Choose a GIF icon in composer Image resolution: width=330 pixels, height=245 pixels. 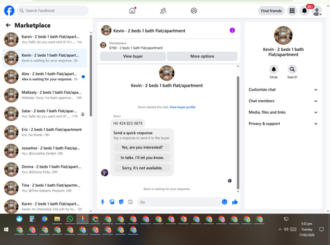pos(131,202)
